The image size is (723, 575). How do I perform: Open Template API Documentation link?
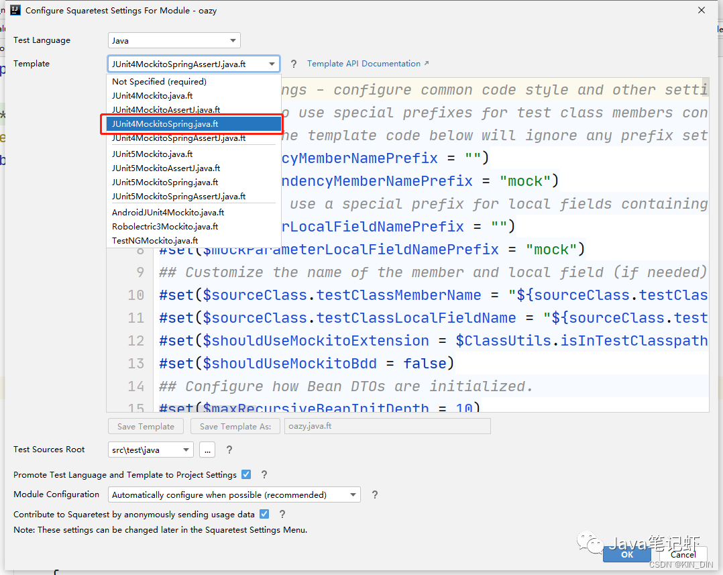pyautogui.click(x=368, y=64)
